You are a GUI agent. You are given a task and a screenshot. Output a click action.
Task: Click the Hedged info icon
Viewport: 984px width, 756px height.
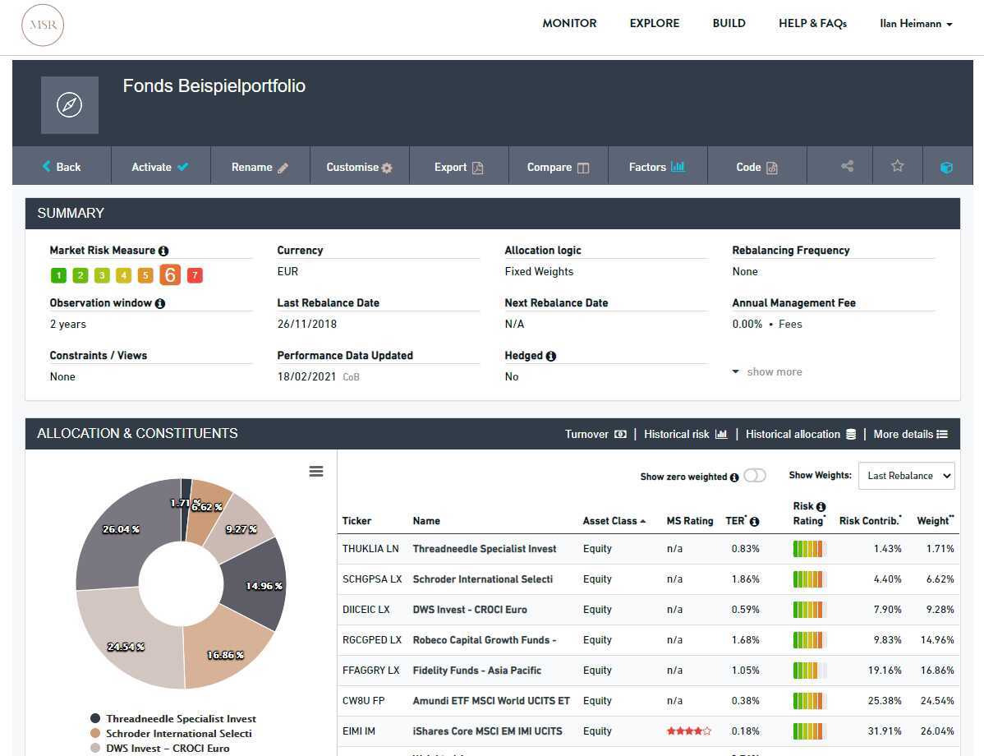(551, 356)
